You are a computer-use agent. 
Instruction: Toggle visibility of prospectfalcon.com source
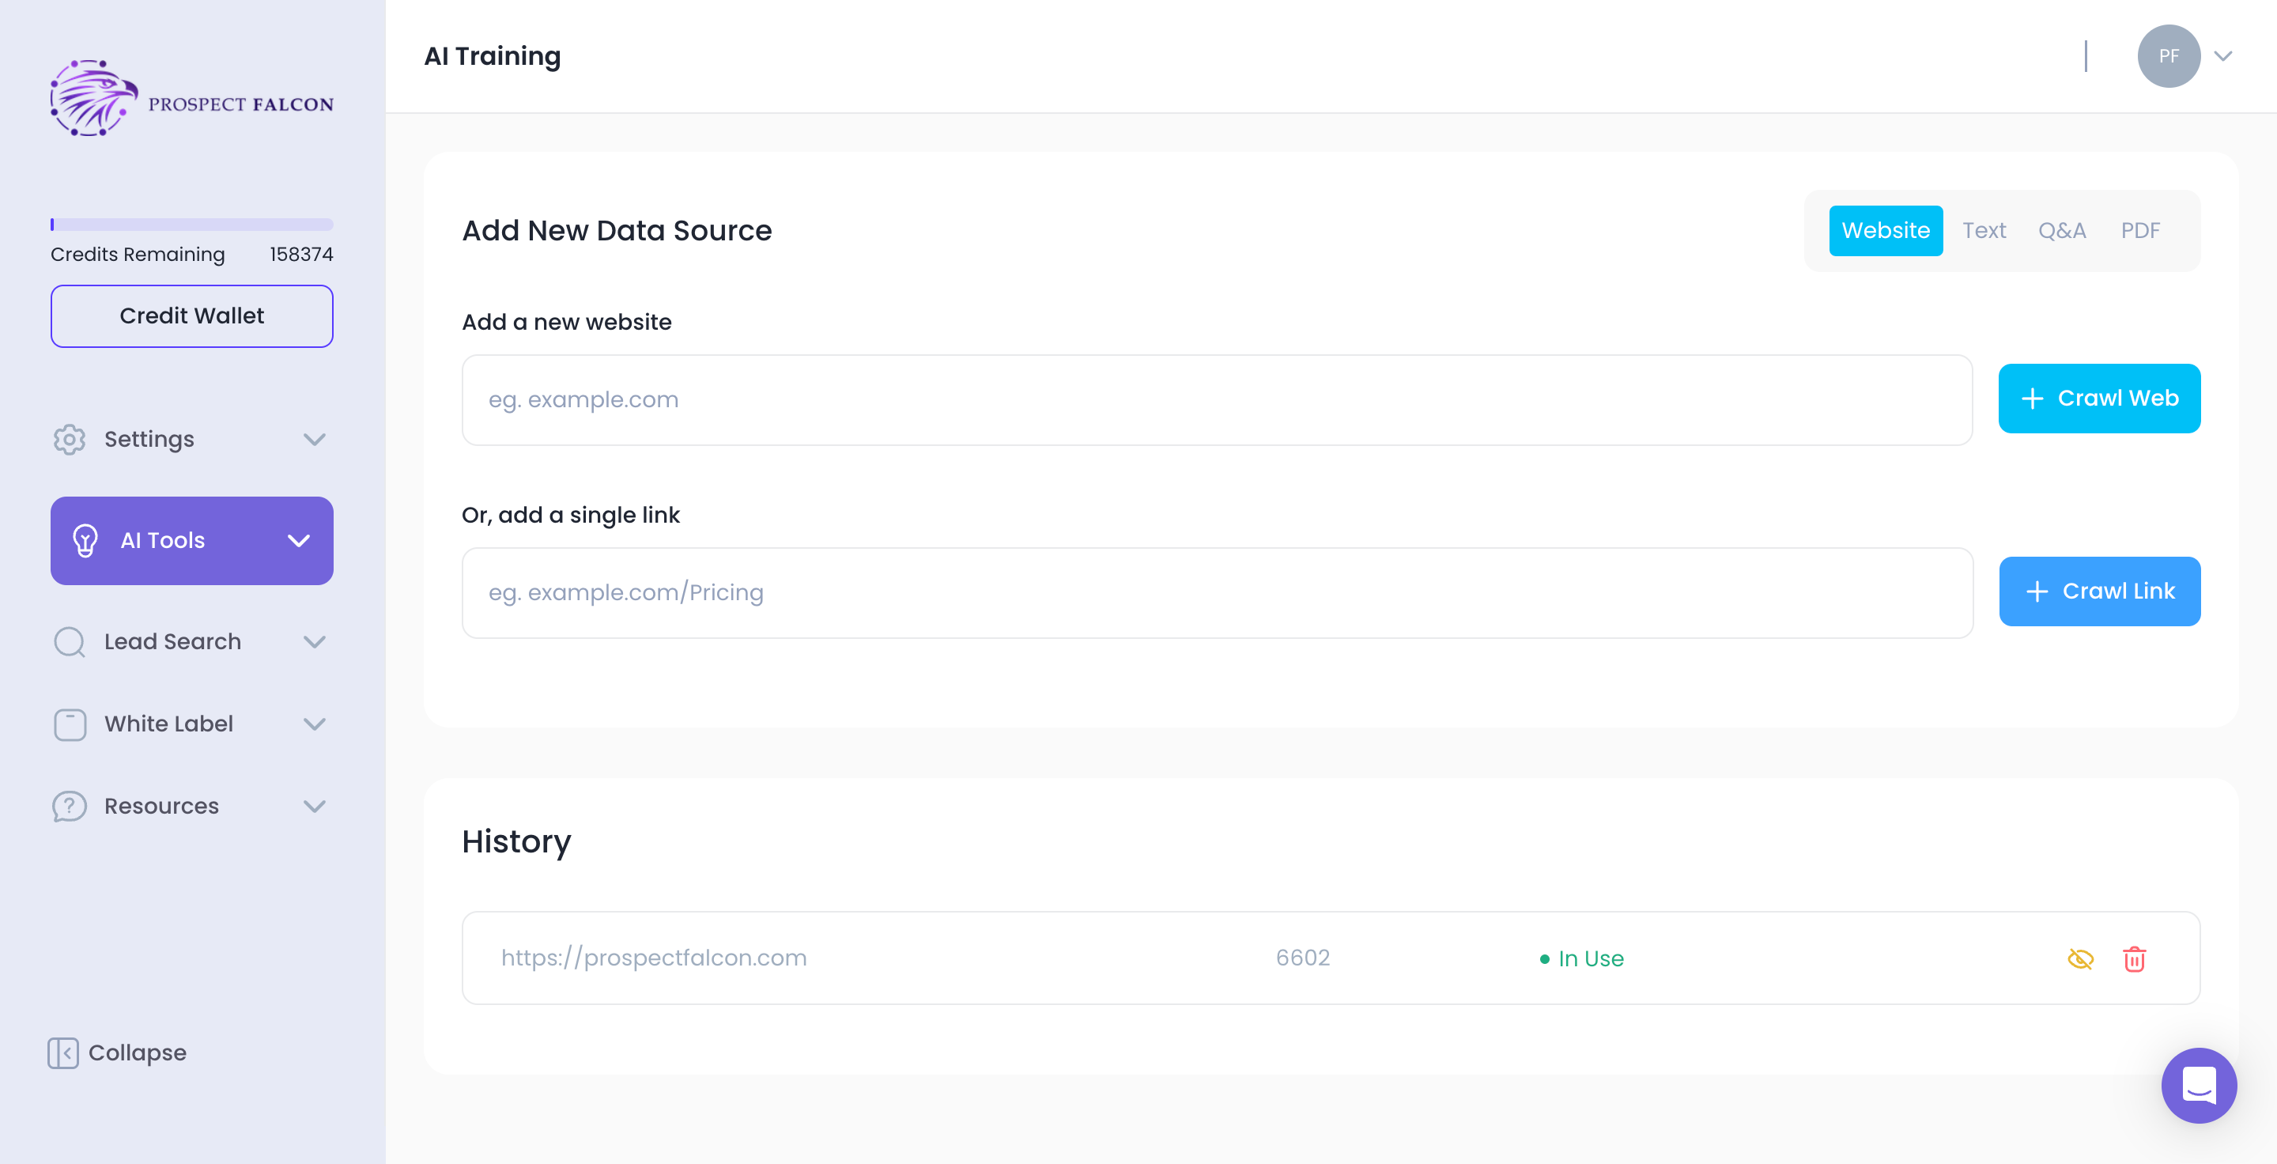pos(2080,958)
